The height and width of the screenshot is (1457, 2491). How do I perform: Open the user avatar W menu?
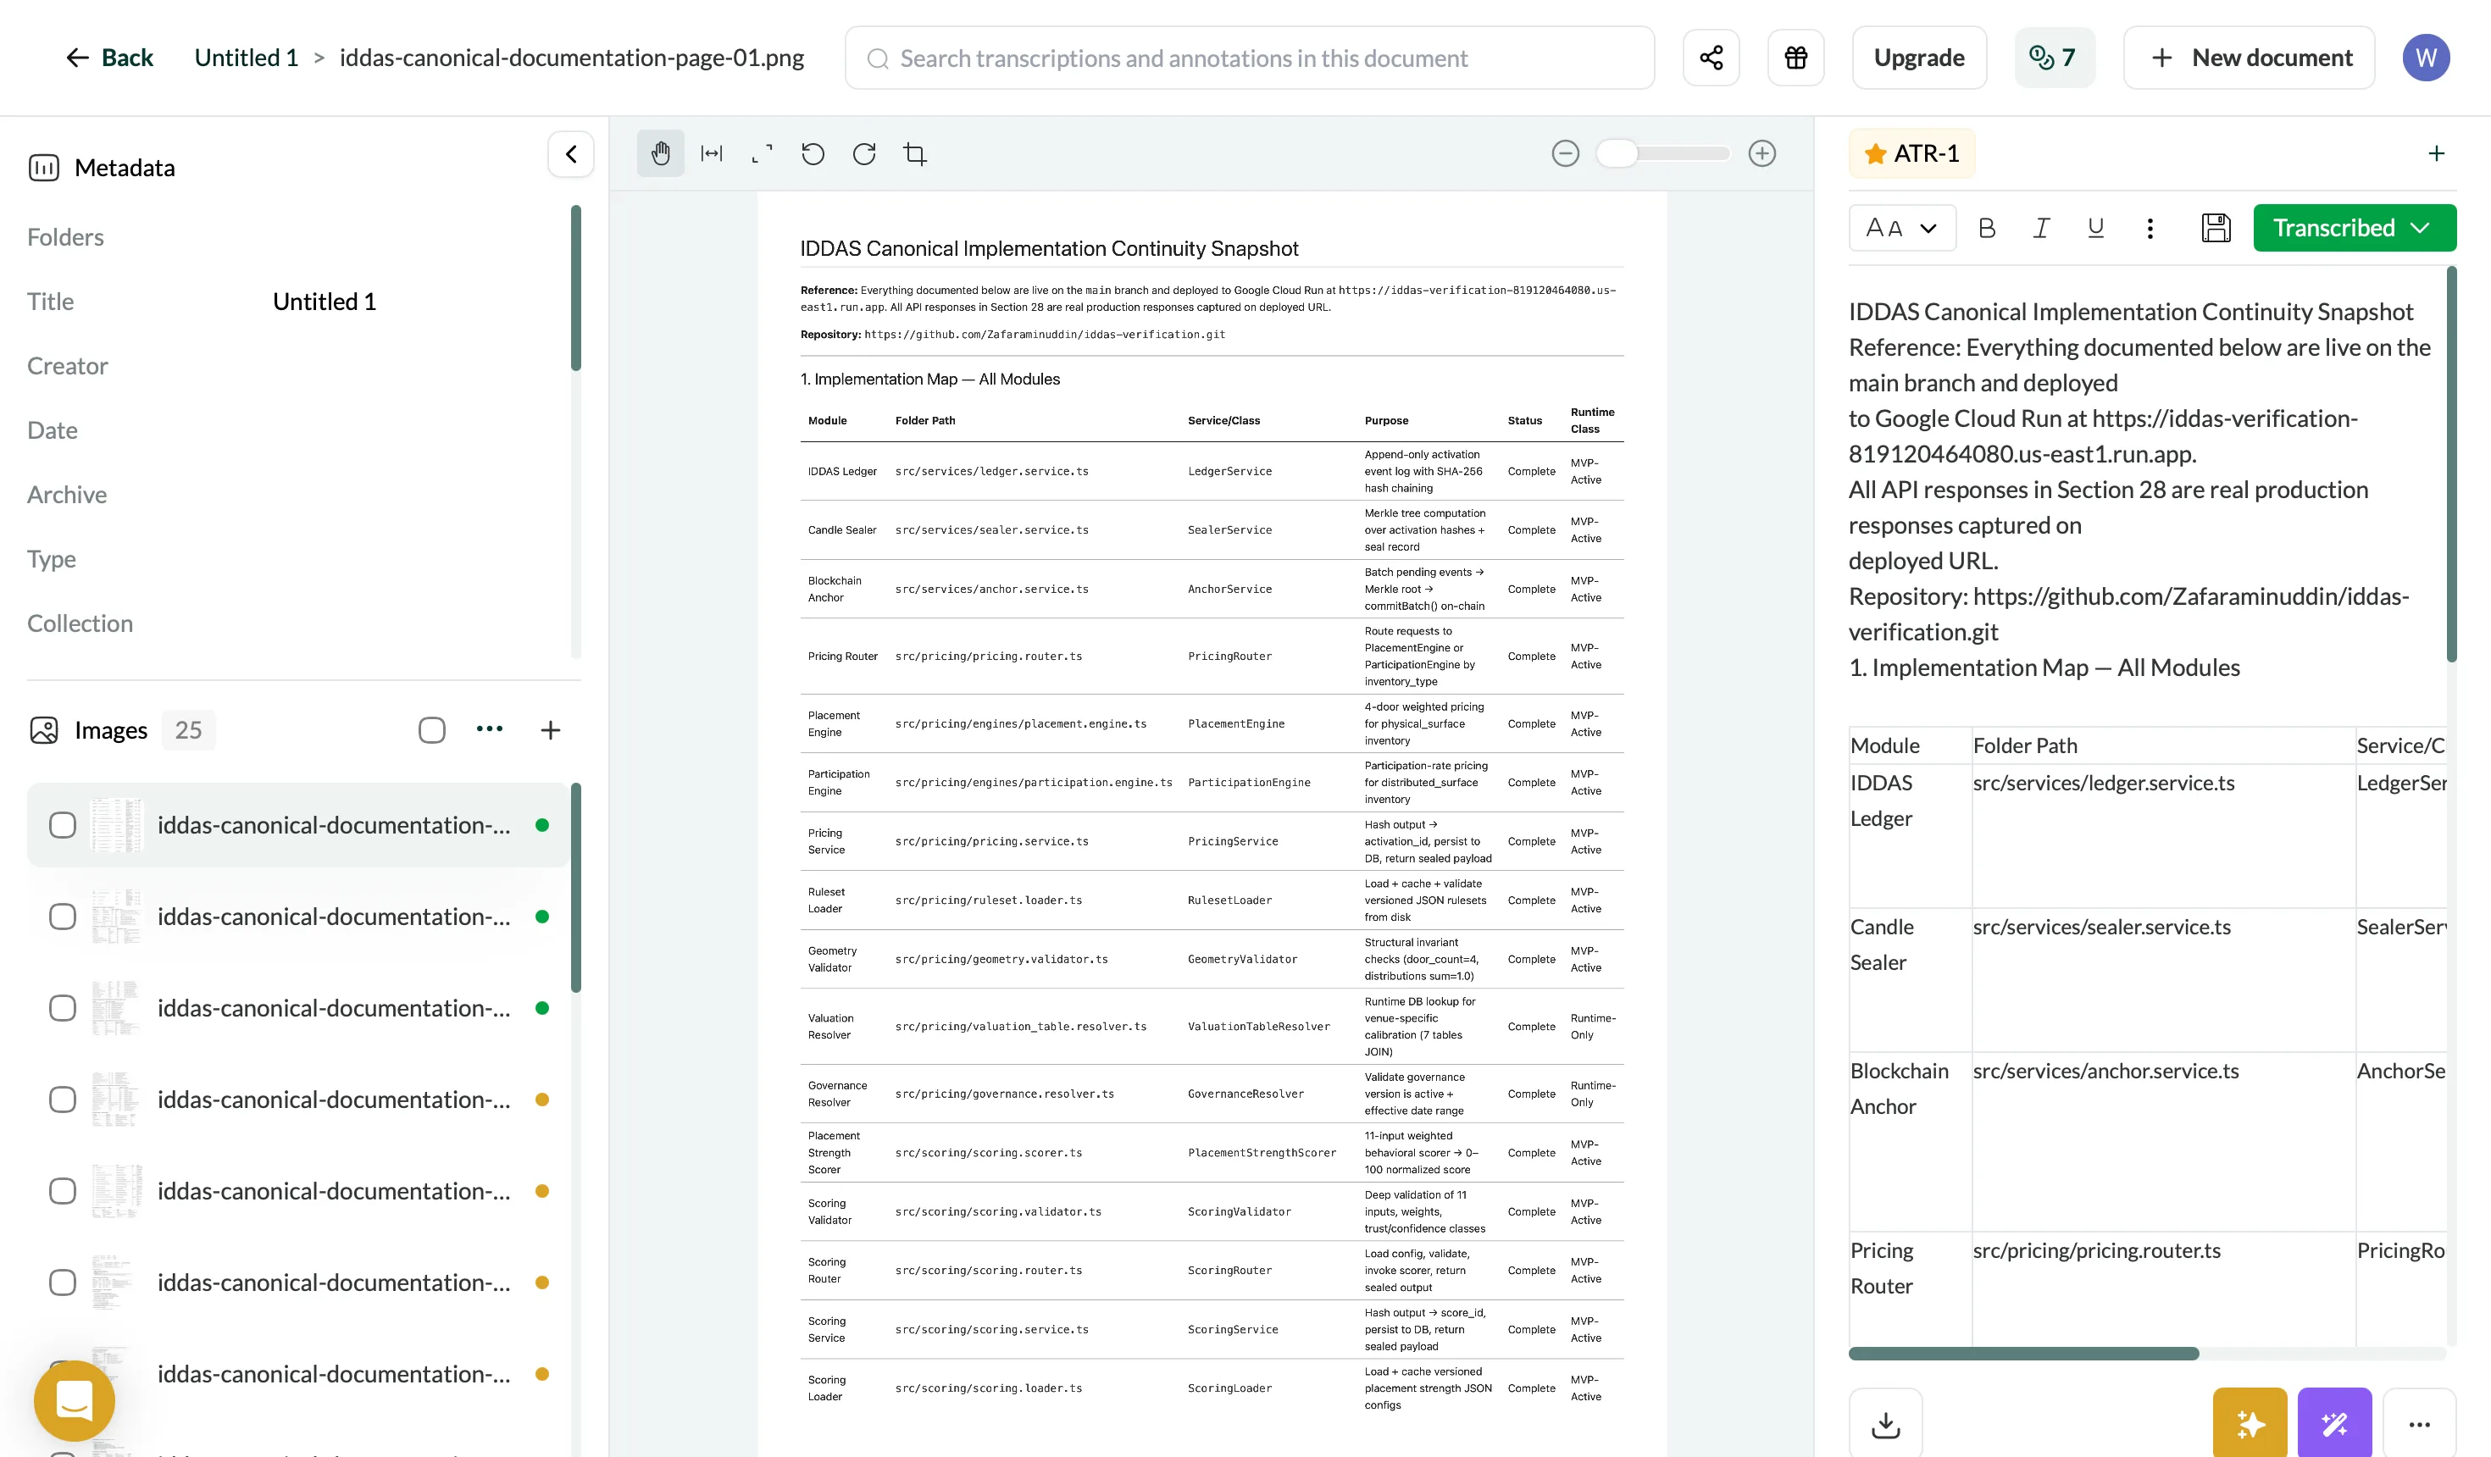[2426, 58]
